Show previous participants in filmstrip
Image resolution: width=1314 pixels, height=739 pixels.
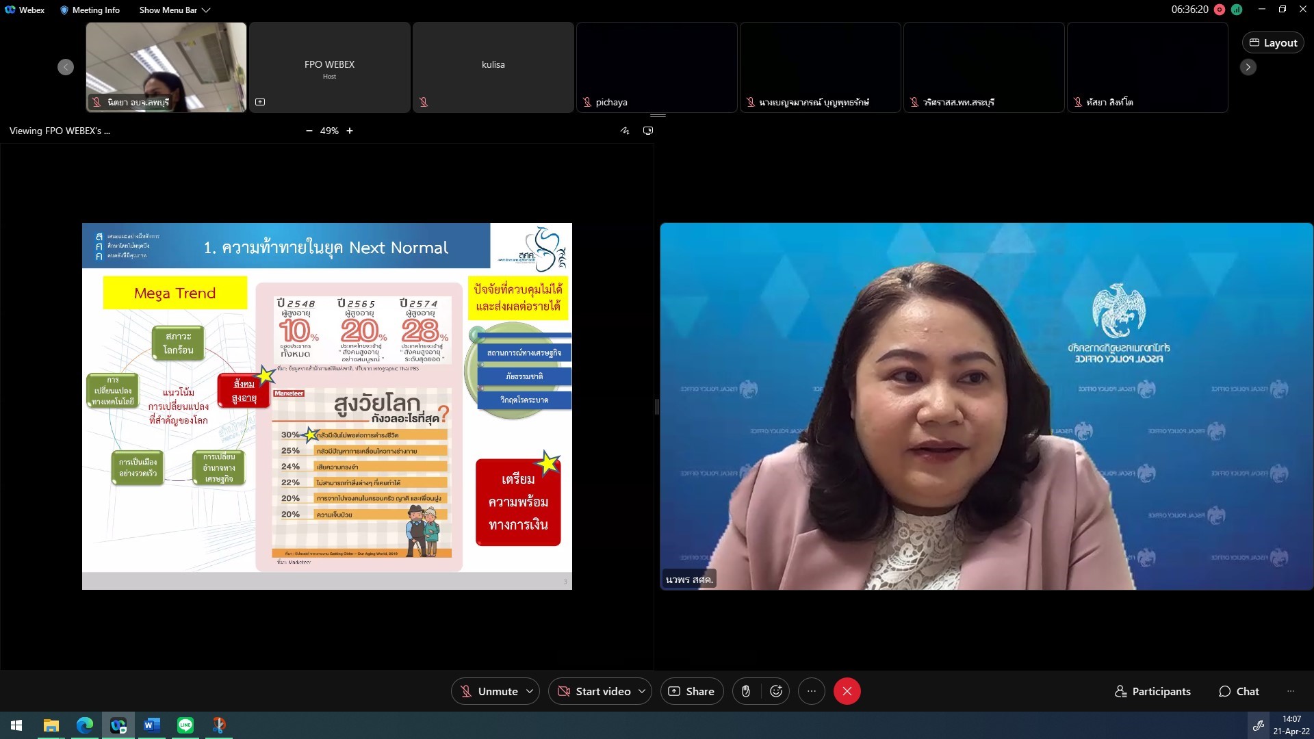(x=66, y=67)
